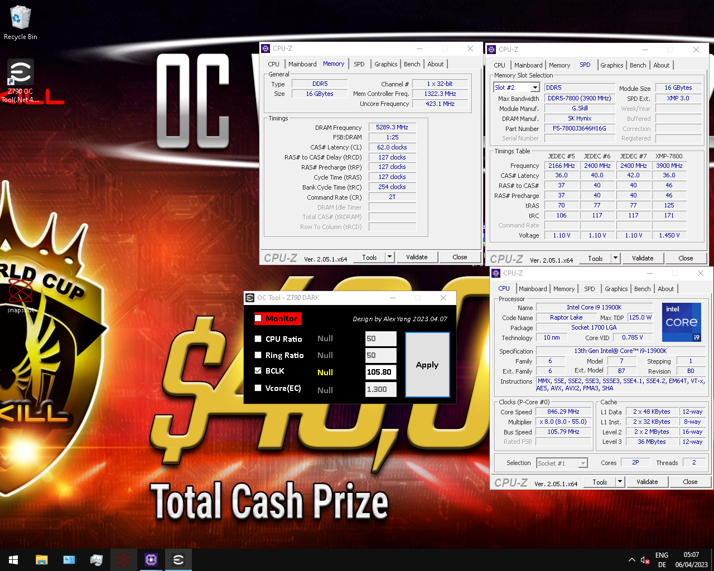
Task: Open Bench tab in SPD window
Action: (x=638, y=65)
